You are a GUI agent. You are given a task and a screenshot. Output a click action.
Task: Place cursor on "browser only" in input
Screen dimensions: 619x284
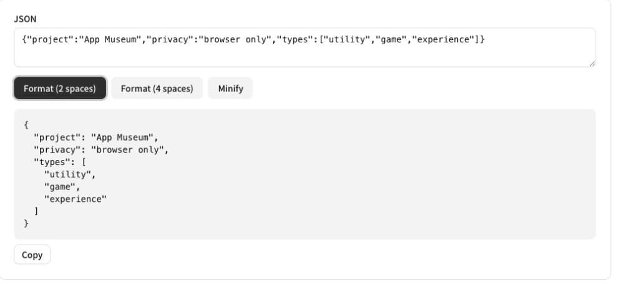pos(235,40)
